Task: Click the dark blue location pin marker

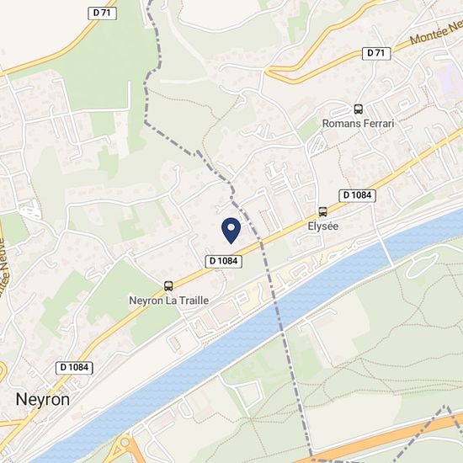Action: coord(231,231)
